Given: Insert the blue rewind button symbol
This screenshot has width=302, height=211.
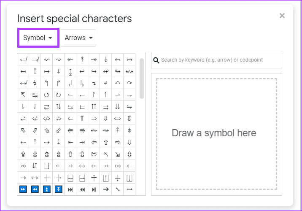Looking at the screenshot, I should (35, 189).
